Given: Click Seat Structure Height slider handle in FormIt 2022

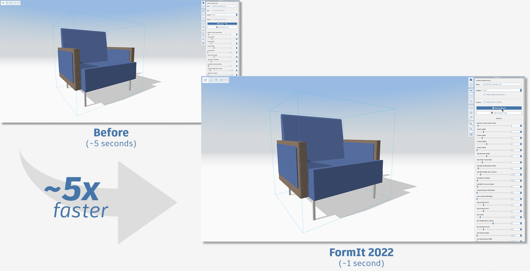Looking at the screenshot, I should coord(486,156).
